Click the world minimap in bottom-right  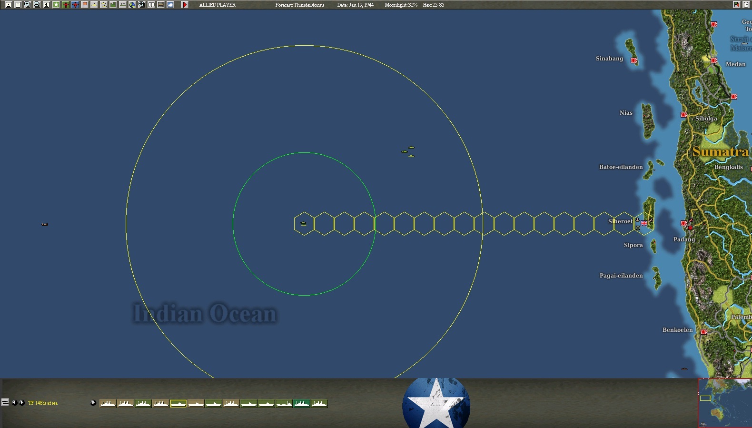click(x=725, y=403)
